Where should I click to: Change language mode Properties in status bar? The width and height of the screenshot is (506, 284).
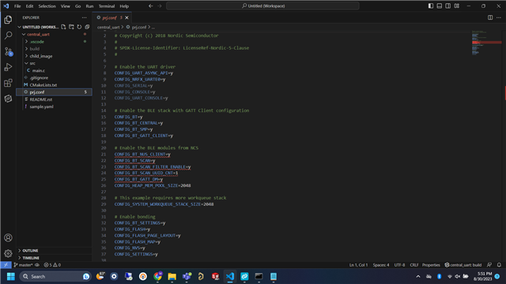pyautogui.click(x=431, y=265)
